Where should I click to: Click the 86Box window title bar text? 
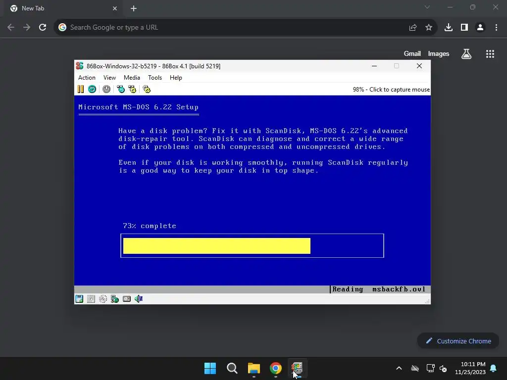tap(153, 66)
